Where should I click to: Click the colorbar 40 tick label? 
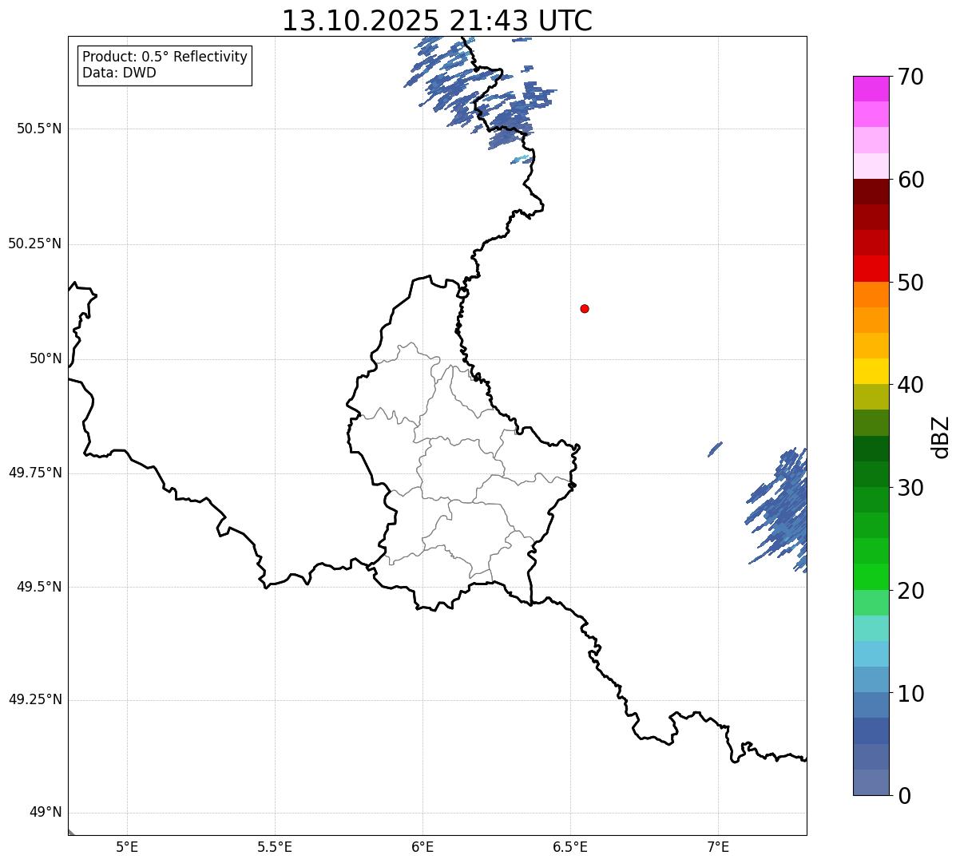[x=910, y=385]
